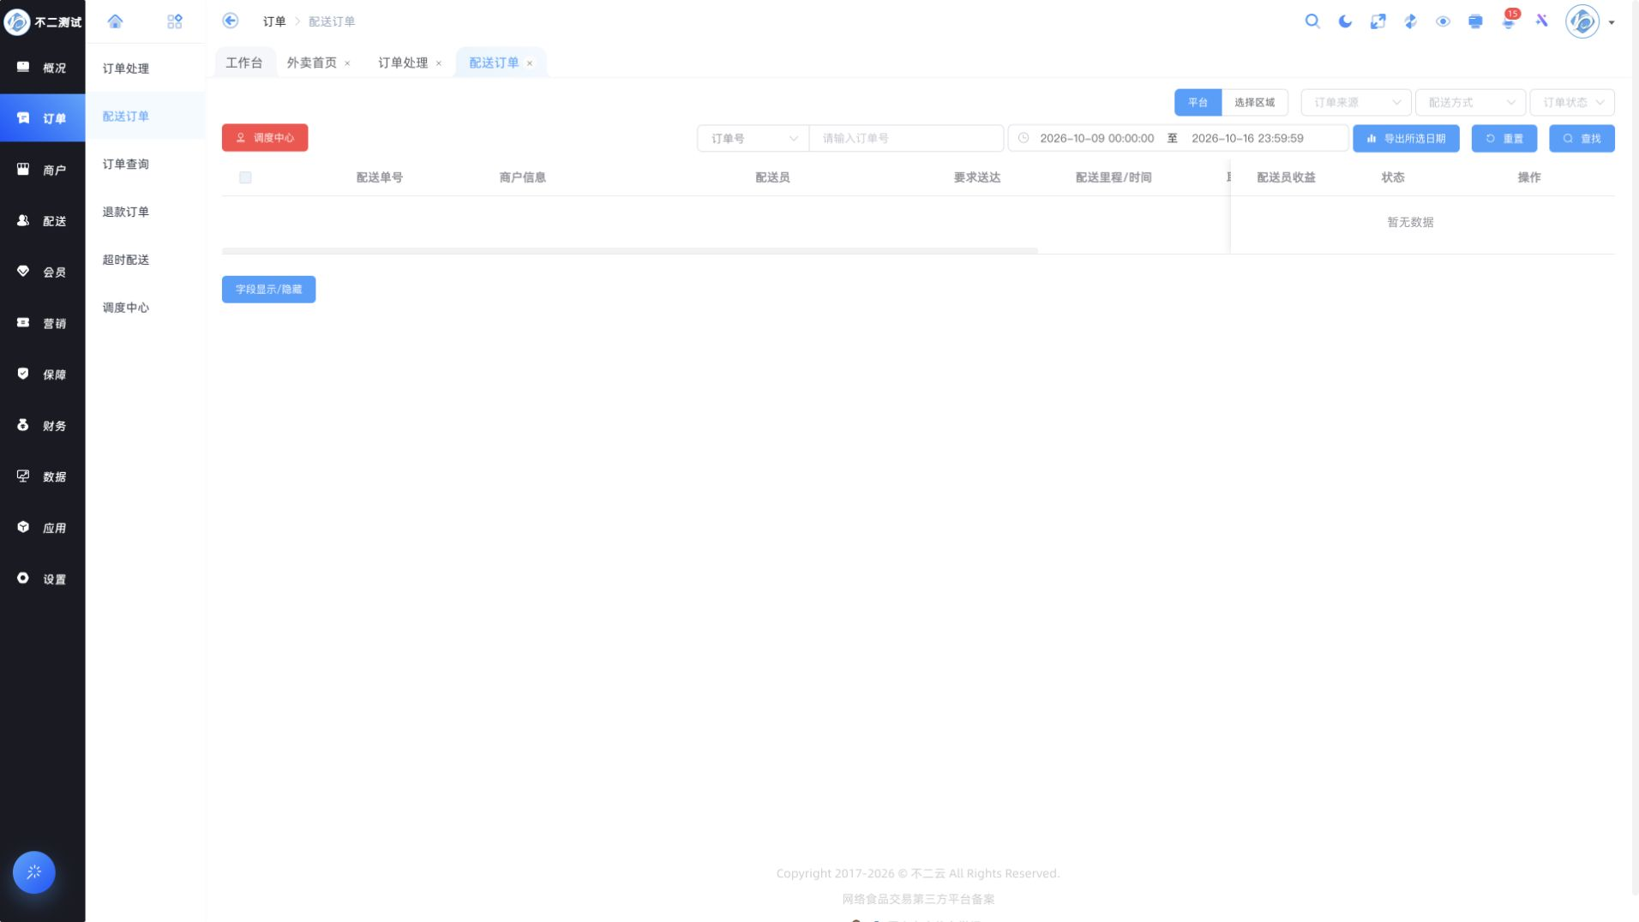
Task: Open 订单查询 in the submenu
Action: pos(144,164)
